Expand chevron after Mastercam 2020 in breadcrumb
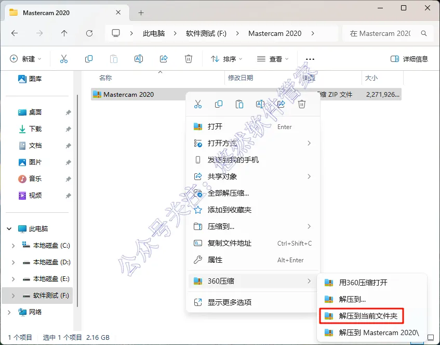 coord(313,33)
